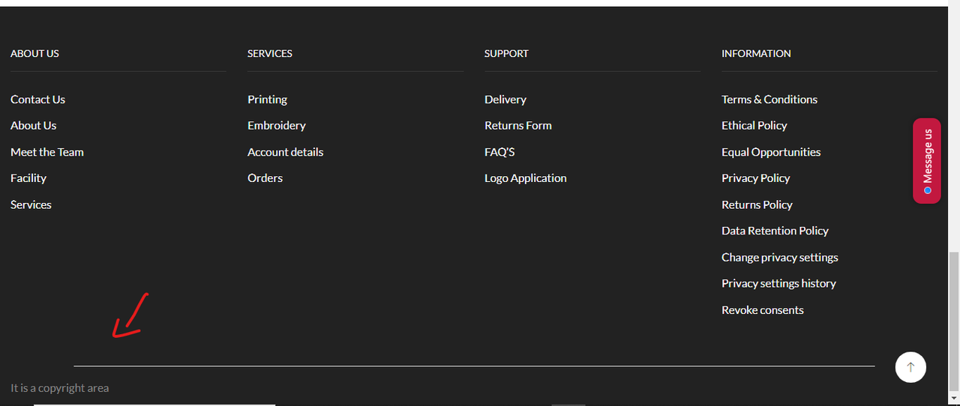
Task: Open the Logo Application link
Action: (526, 178)
